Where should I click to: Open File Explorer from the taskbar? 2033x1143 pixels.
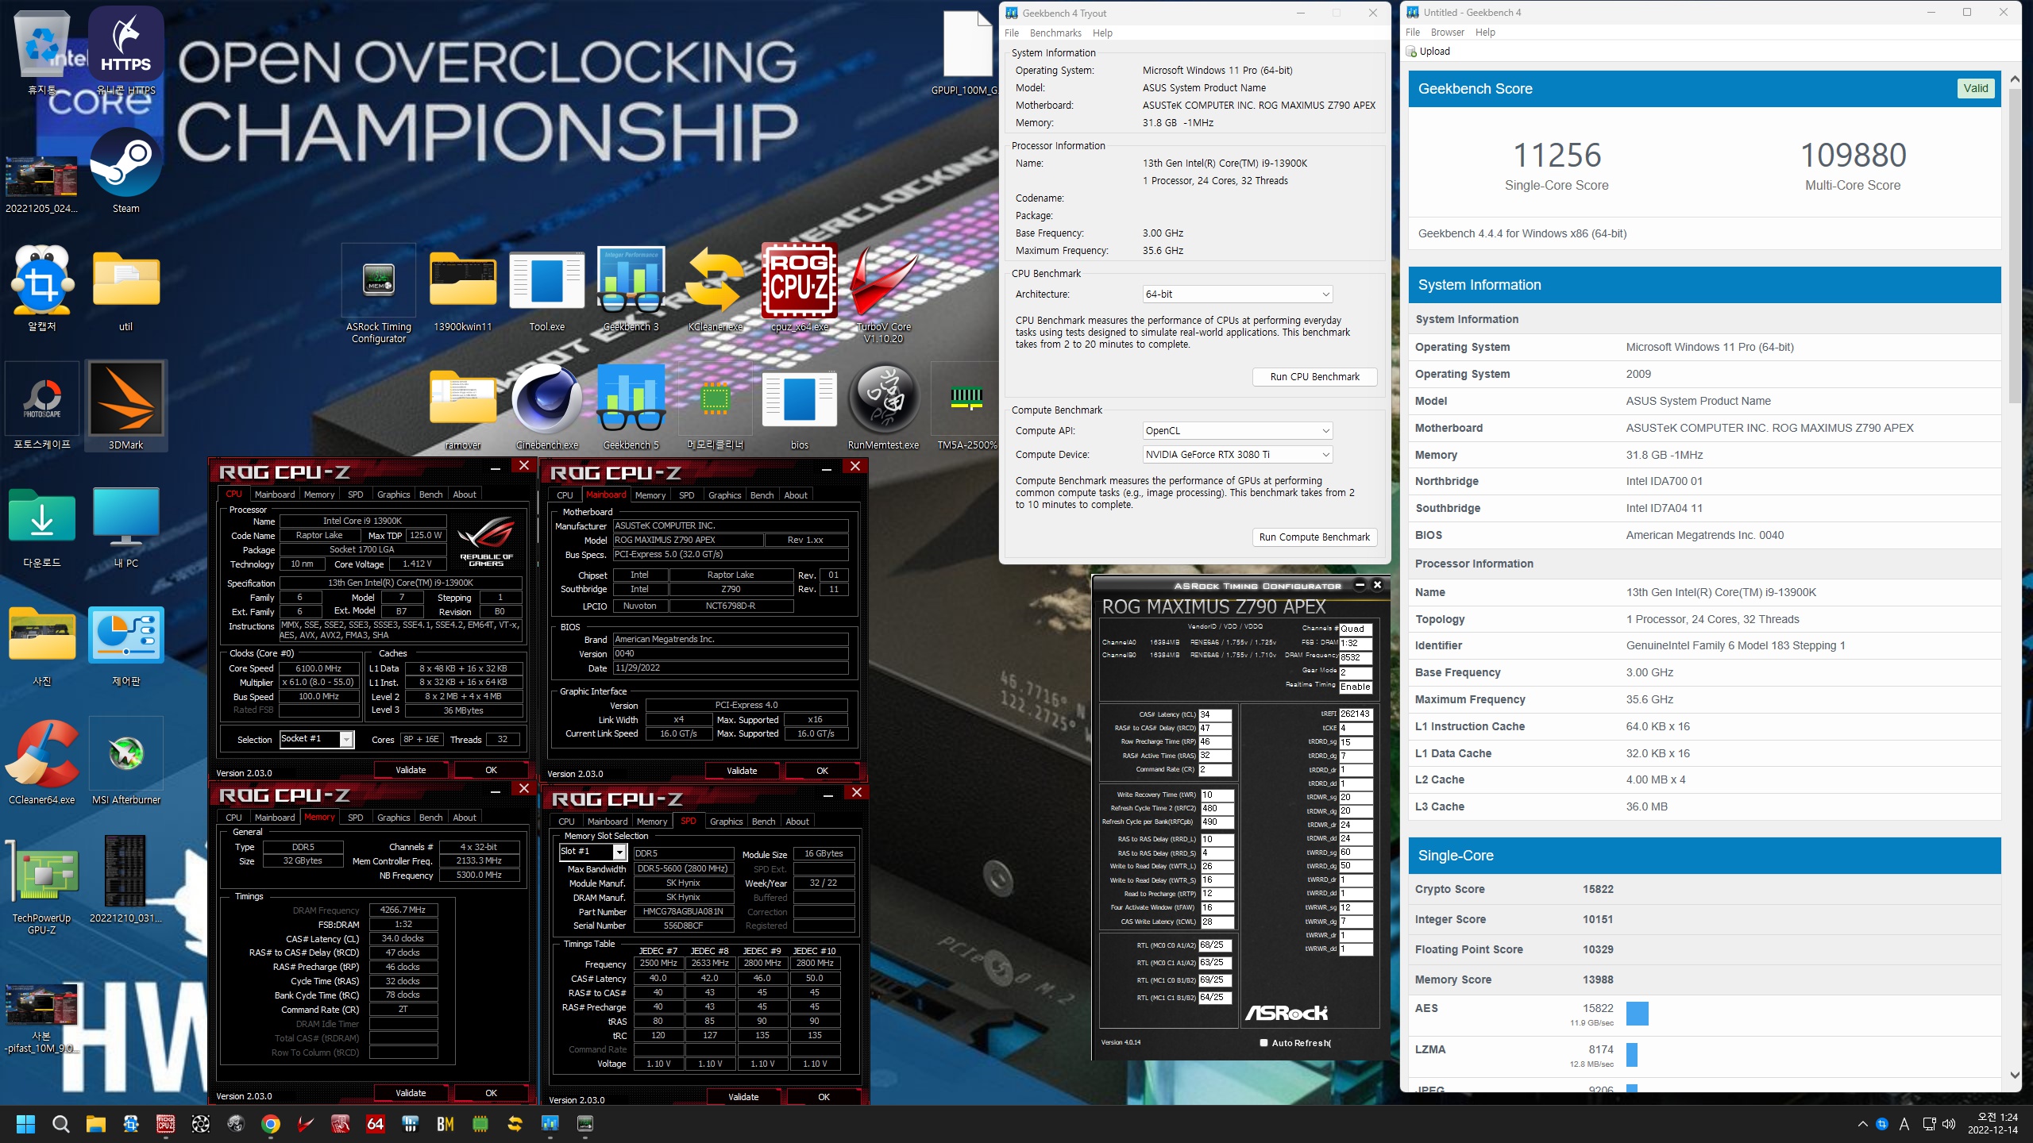[x=96, y=1123]
